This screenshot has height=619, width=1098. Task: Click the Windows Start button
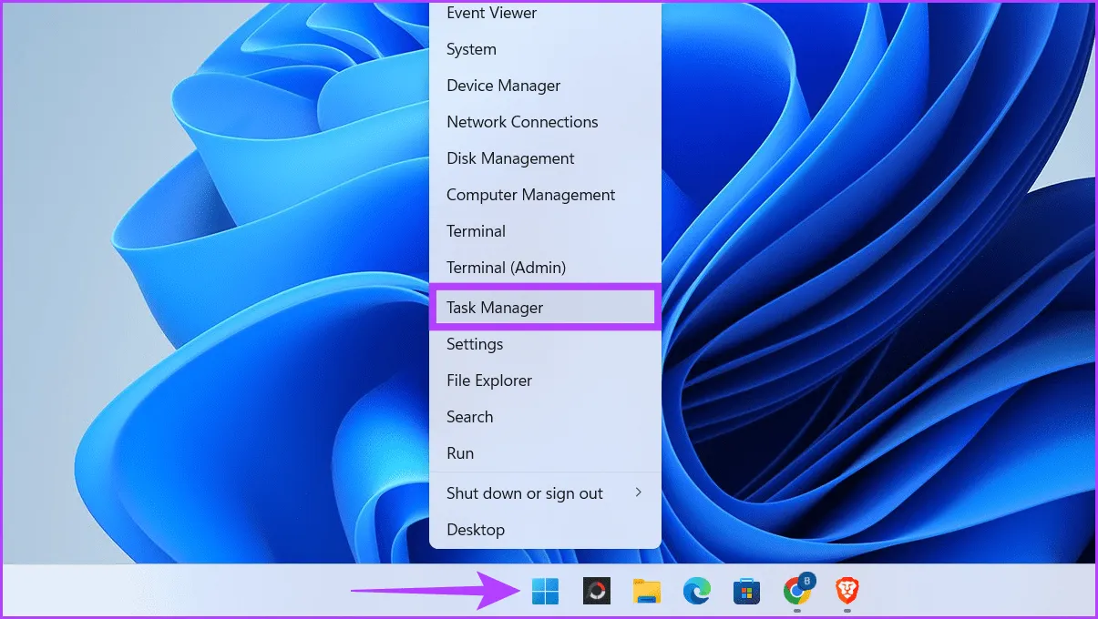(546, 592)
